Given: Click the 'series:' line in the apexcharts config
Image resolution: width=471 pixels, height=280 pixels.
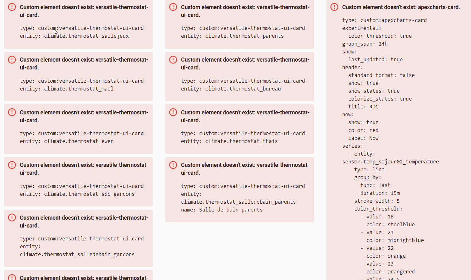Looking at the screenshot, I should coord(353,146).
